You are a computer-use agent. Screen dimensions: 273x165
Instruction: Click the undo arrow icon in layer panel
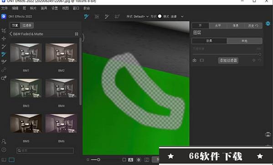tap(259, 60)
